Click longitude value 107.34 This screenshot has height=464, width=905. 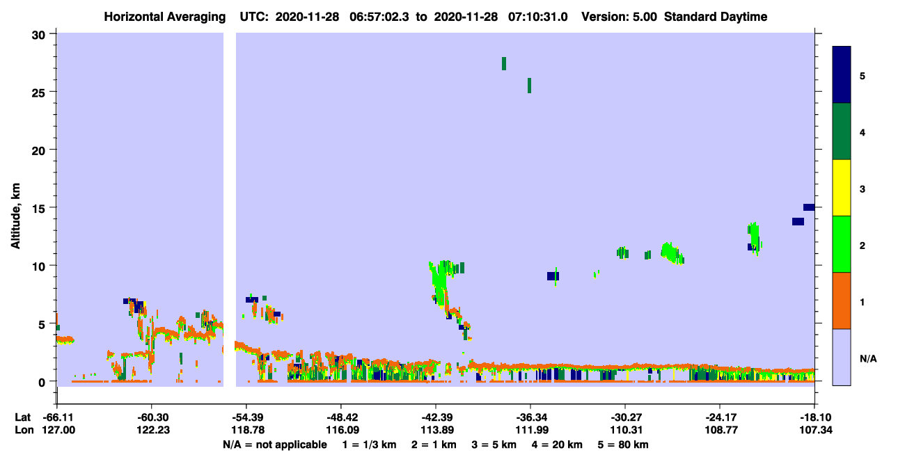click(x=814, y=430)
